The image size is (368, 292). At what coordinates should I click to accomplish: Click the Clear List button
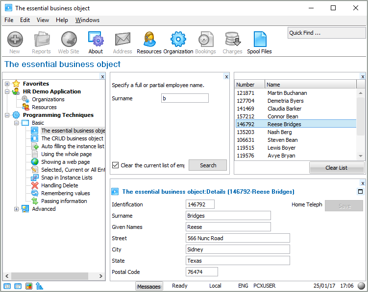coord(336,168)
